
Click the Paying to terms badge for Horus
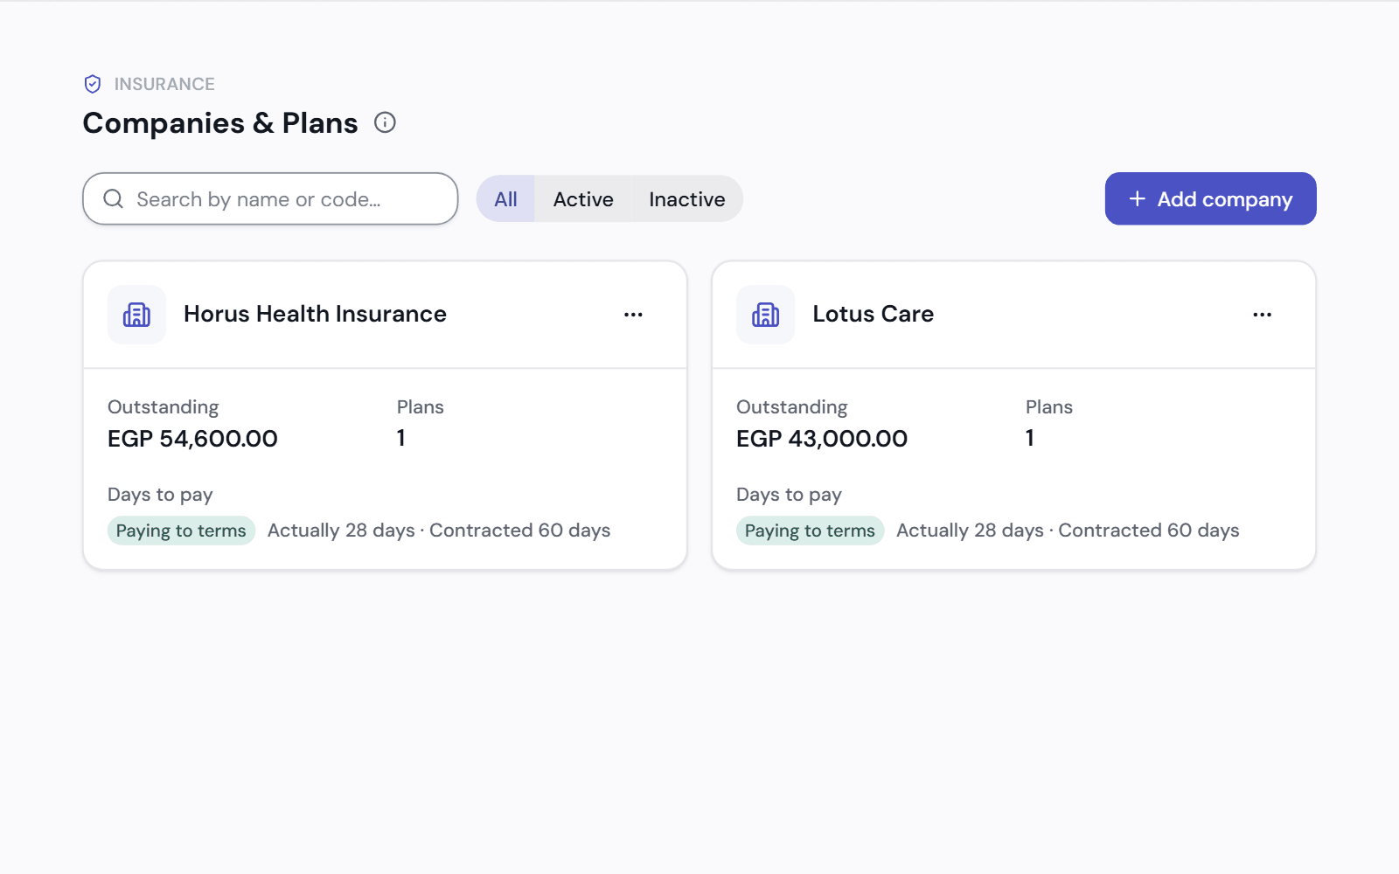point(181,531)
